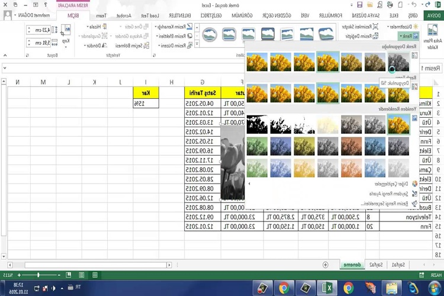Click the New blank workbook icon
Viewport: 444px width, 296px height.
click(x=400, y=5)
